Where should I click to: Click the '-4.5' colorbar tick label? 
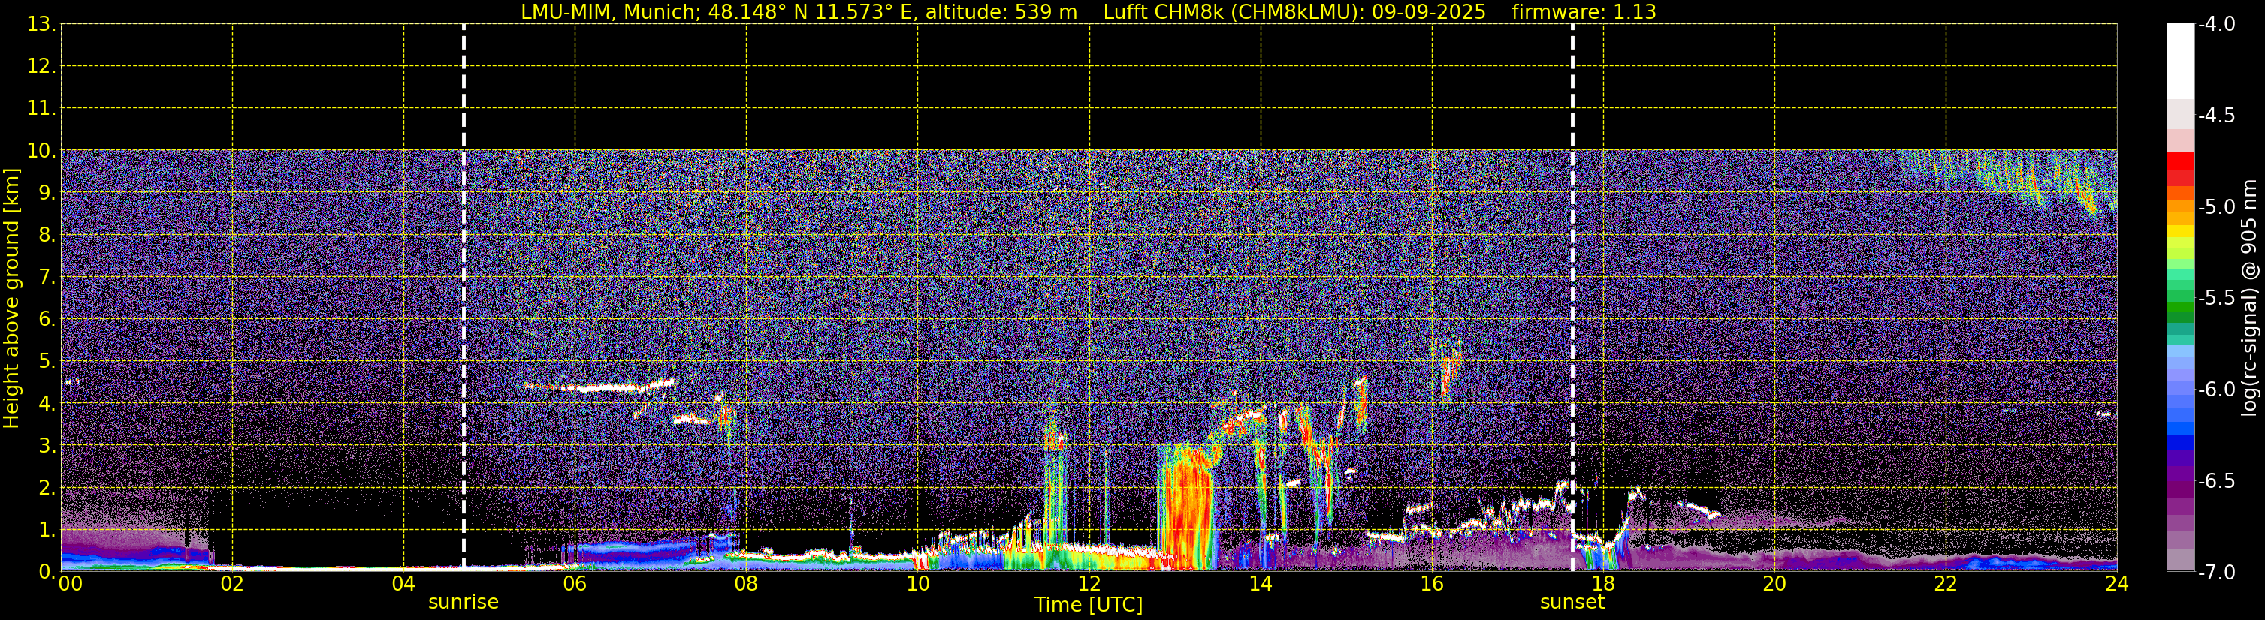click(x=2215, y=116)
